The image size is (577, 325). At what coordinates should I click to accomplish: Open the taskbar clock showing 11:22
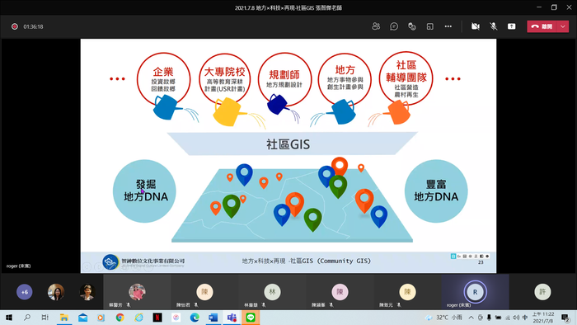(x=543, y=318)
